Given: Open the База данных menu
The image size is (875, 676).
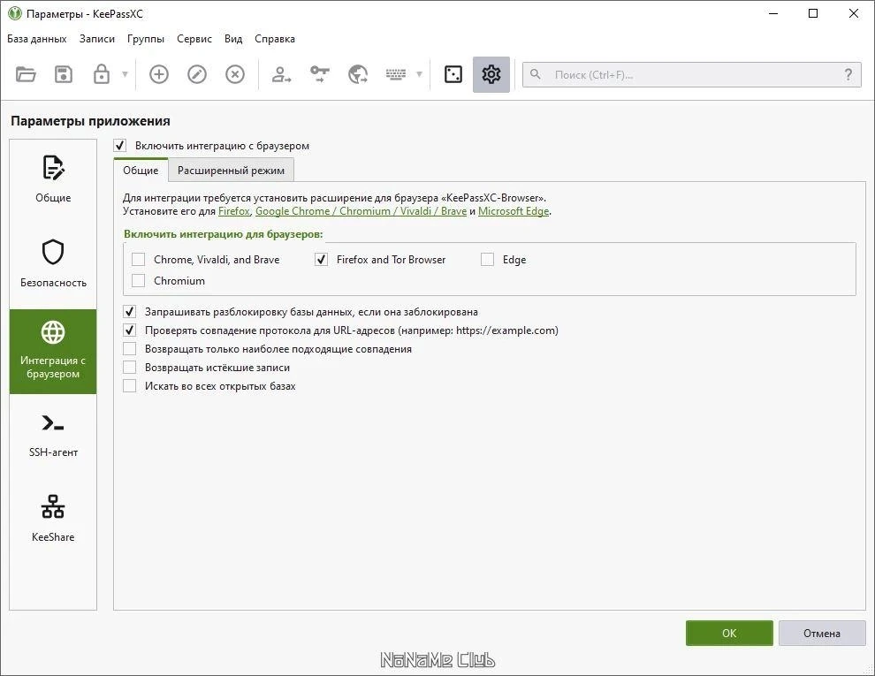Looking at the screenshot, I should (x=37, y=39).
